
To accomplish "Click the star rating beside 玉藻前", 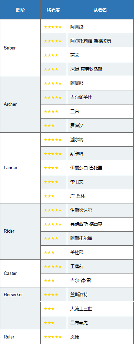I will [x=53, y=267].
